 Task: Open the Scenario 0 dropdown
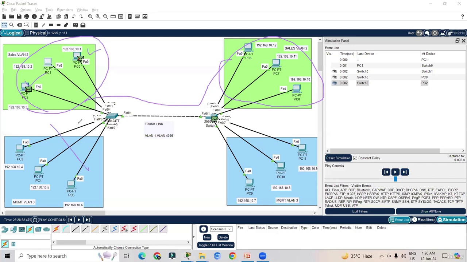(x=221, y=229)
